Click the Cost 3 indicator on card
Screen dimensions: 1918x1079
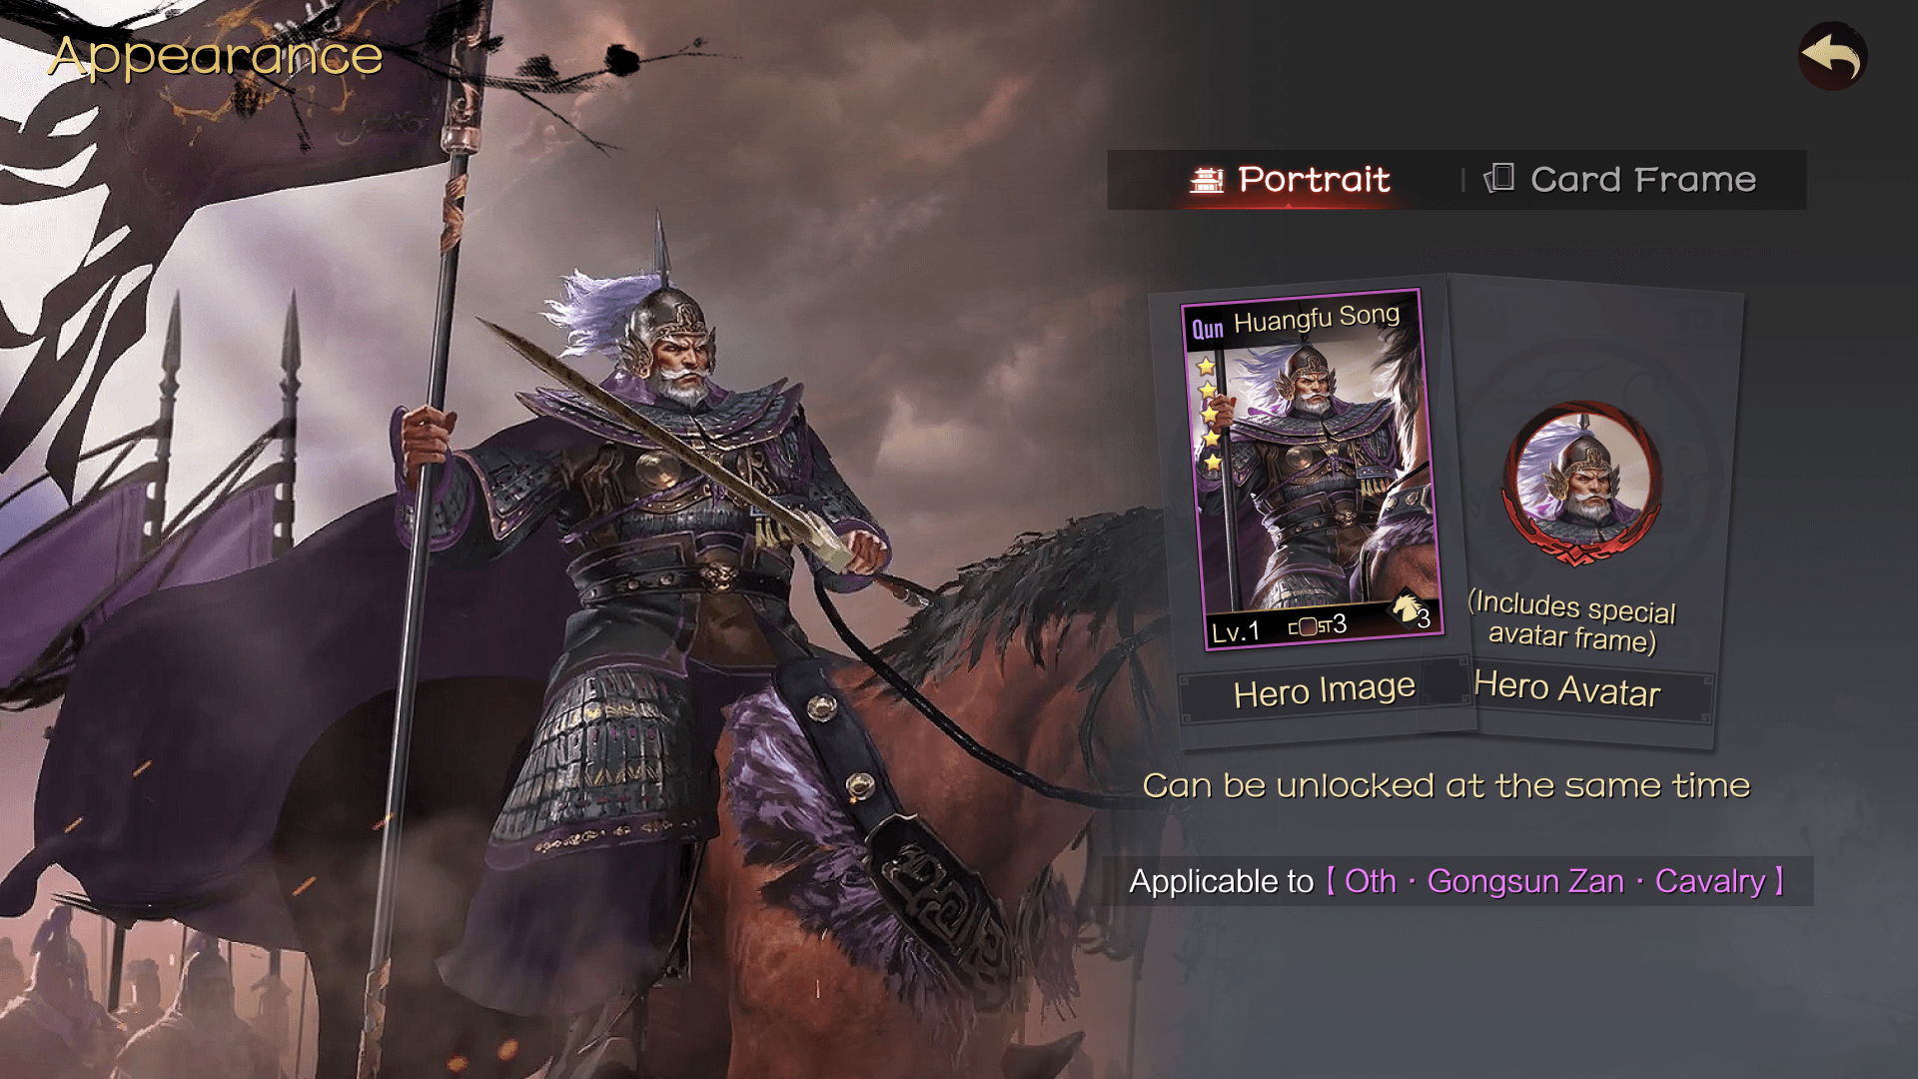click(1318, 625)
